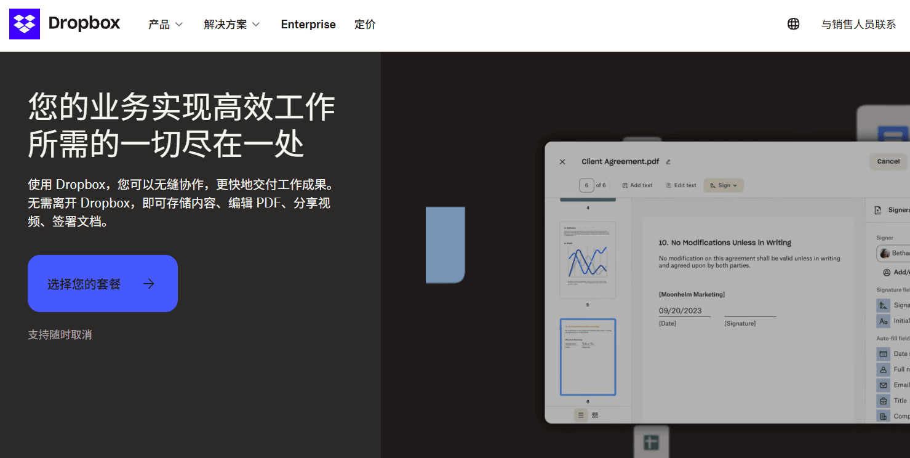The image size is (910, 458).
Task: Click the [Signature] line label
Action: [740, 323]
